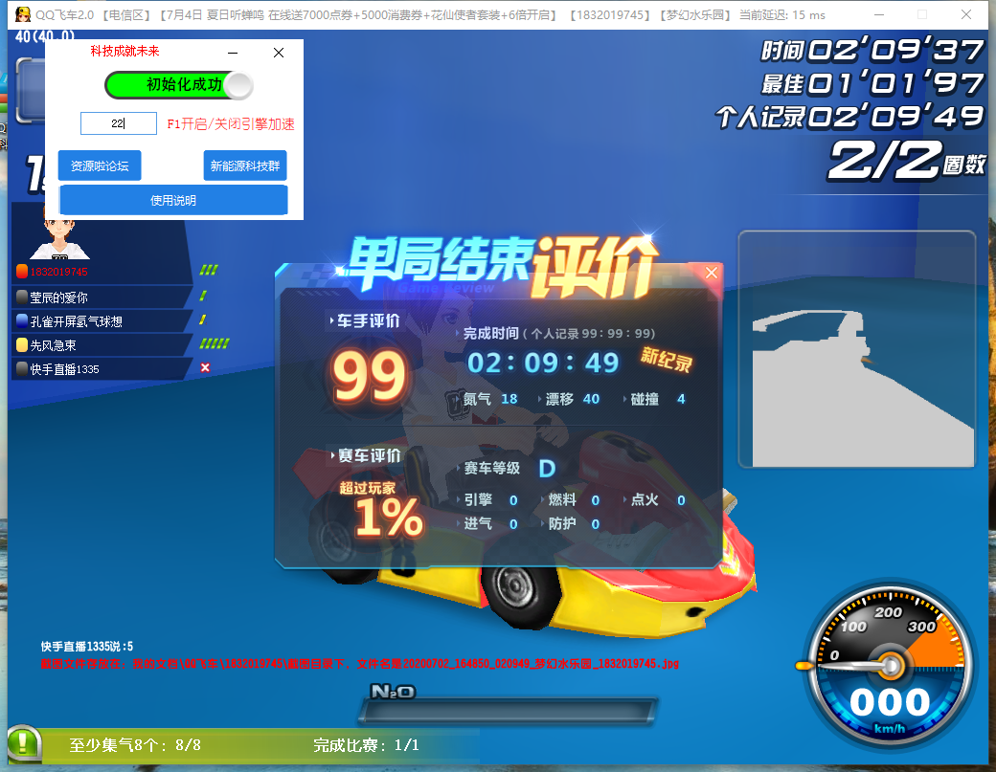Click the 赛车评价 section header
The width and height of the screenshot is (996, 772).
365,455
